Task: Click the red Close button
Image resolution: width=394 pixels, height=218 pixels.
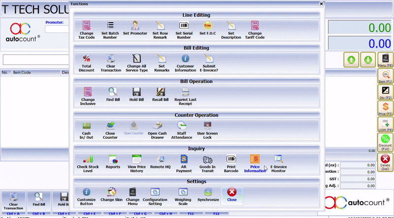Action: click(232, 195)
